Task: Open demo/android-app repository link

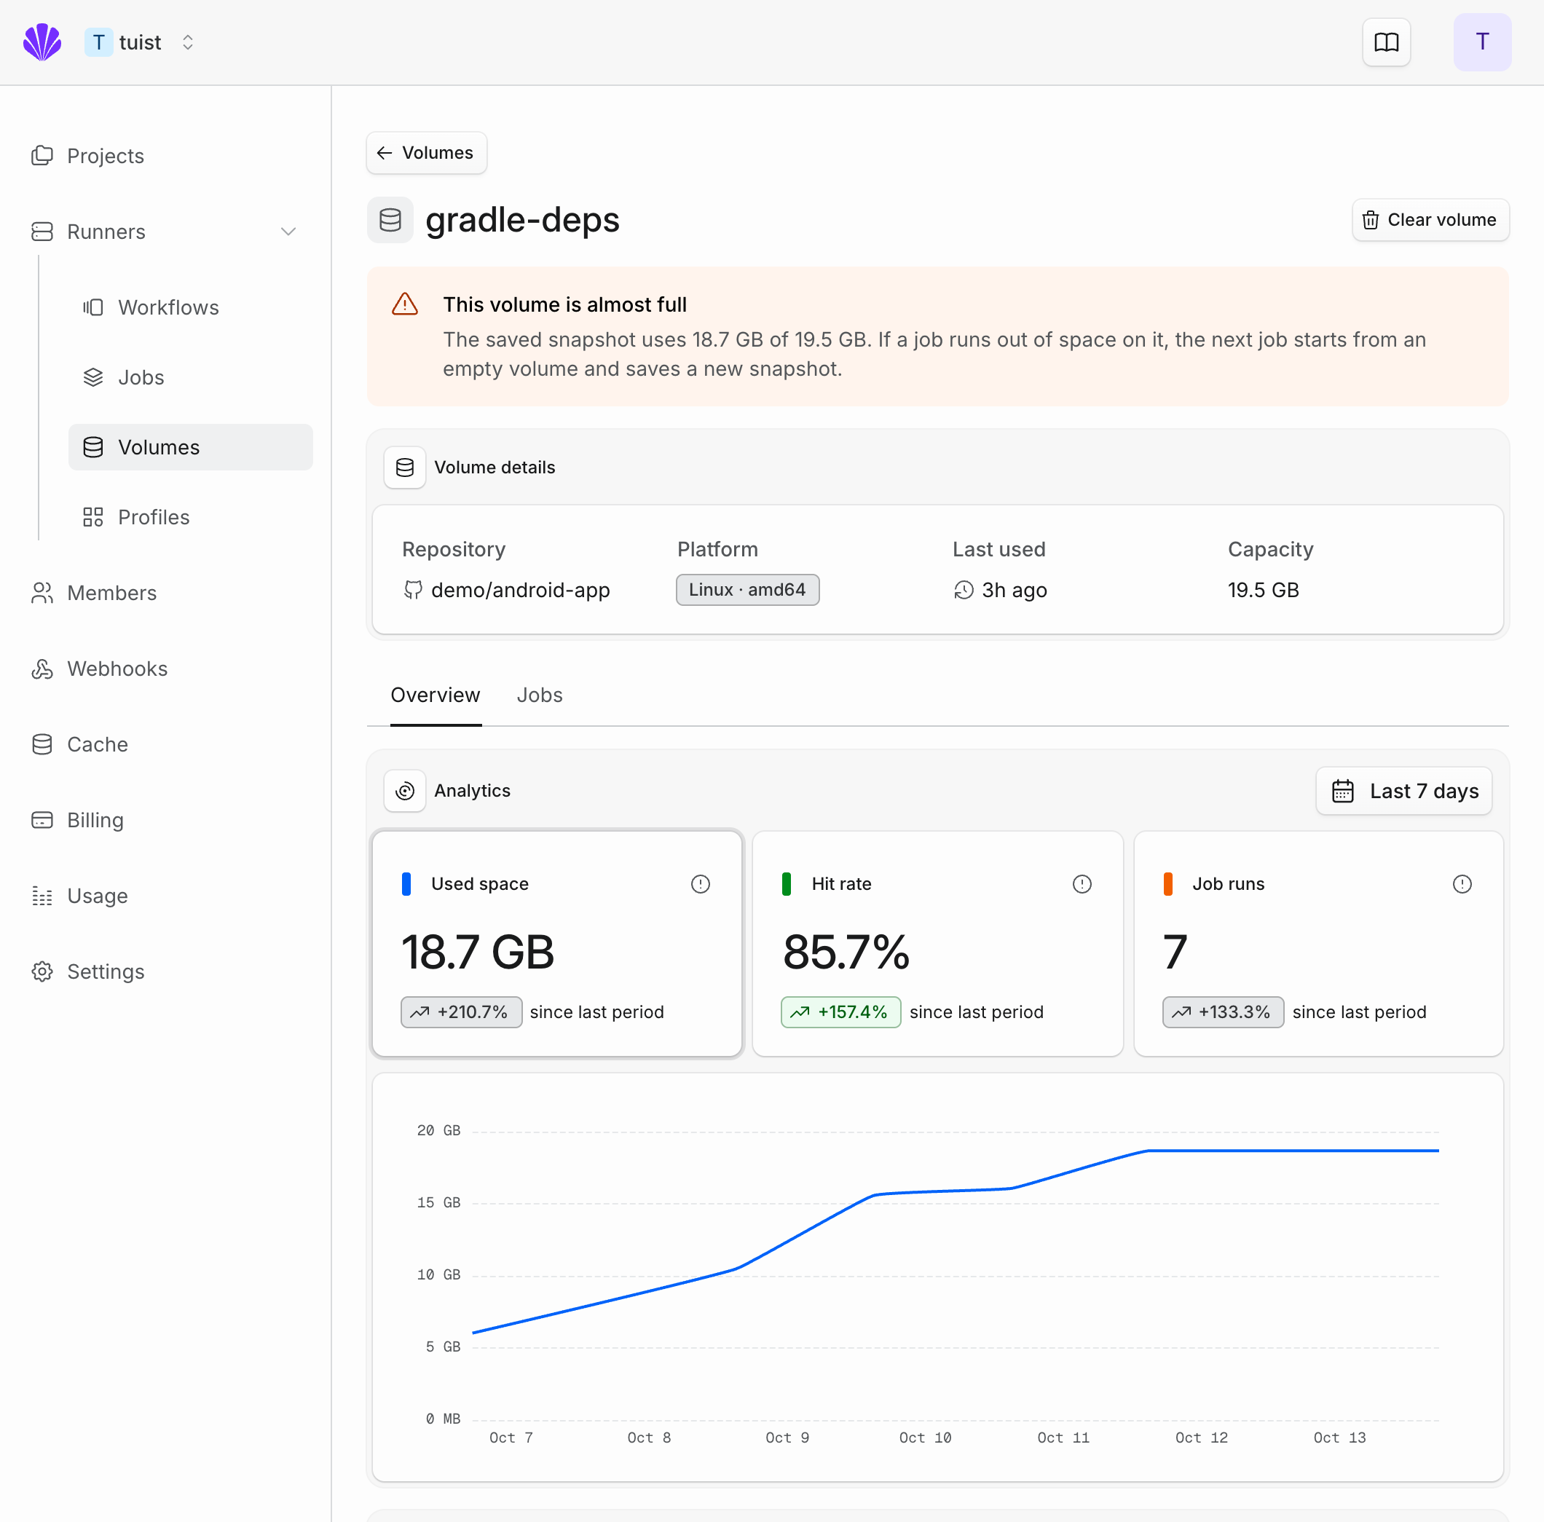Action: (506, 591)
